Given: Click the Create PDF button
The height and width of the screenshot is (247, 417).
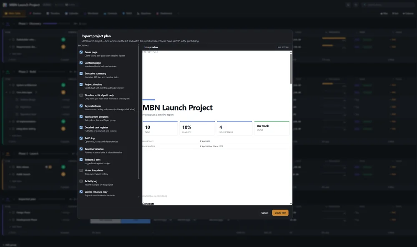Looking at the screenshot, I should [x=280, y=213].
